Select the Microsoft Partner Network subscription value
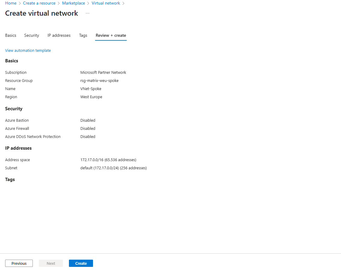 click(103, 73)
